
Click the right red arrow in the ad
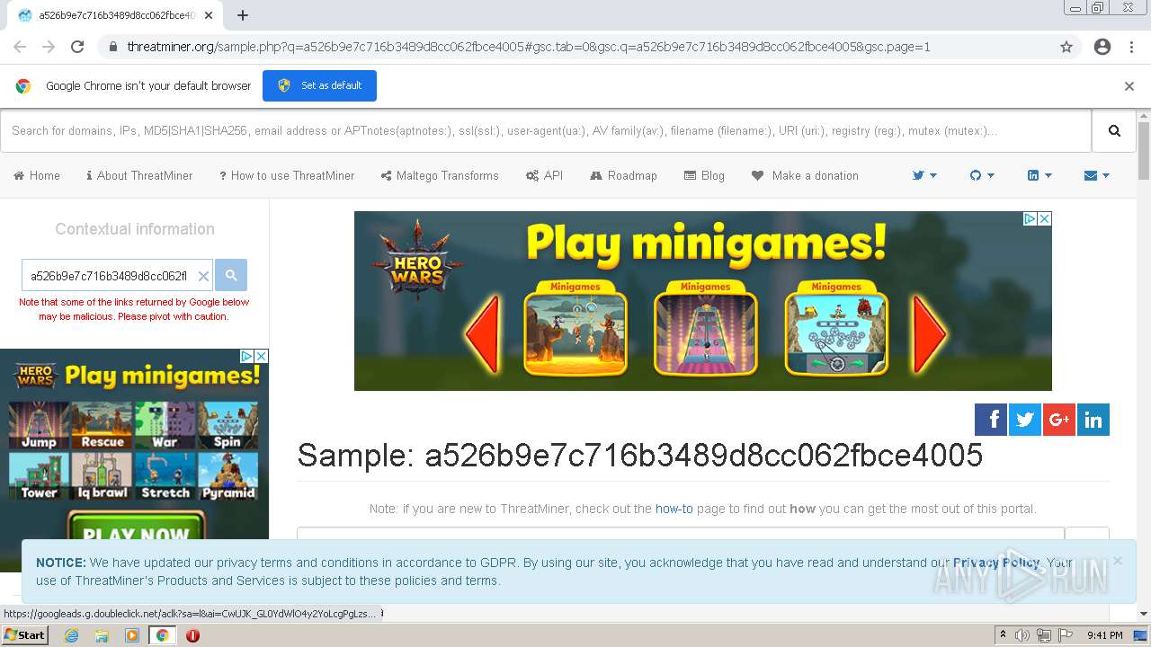(x=930, y=334)
